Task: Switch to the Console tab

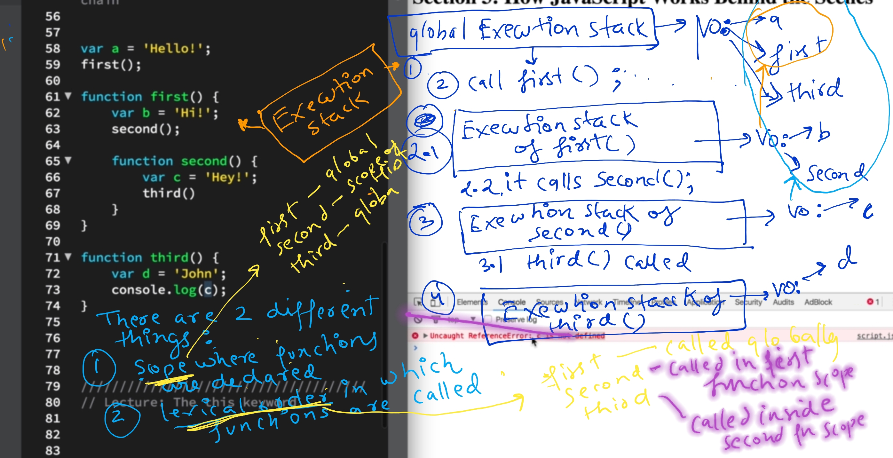Action: (512, 302)
